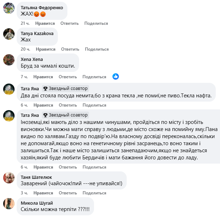Click the 21 ч. timestamp
Image resolution: width=220 pixels, height=216 pixels.
pyautogui.click(x=25, y=23)
